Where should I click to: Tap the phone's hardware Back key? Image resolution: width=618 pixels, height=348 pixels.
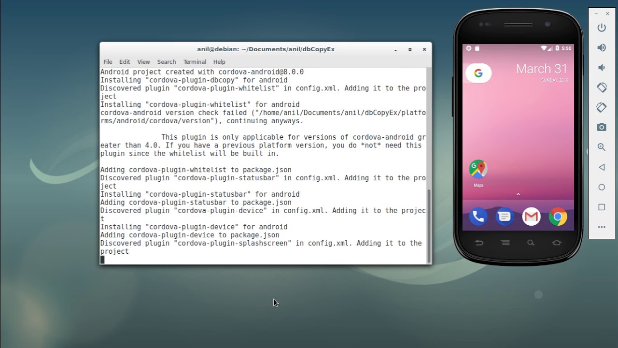pyautogui.click(x=479, y=243)
